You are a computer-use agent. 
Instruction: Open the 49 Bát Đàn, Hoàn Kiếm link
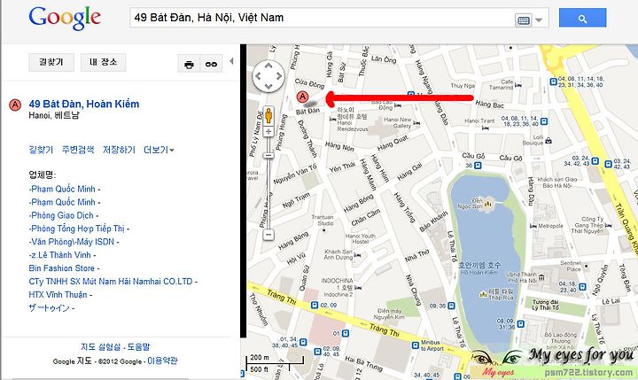tap(84, 105)
